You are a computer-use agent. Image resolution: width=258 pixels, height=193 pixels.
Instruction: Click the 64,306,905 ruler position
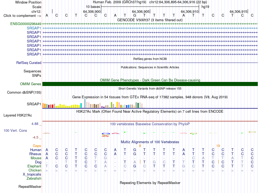click(140, 11)
